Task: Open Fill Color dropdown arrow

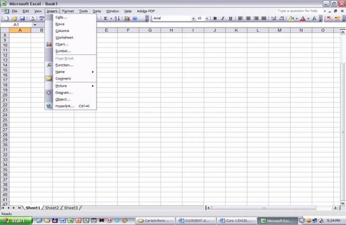Action: [297, 19]
